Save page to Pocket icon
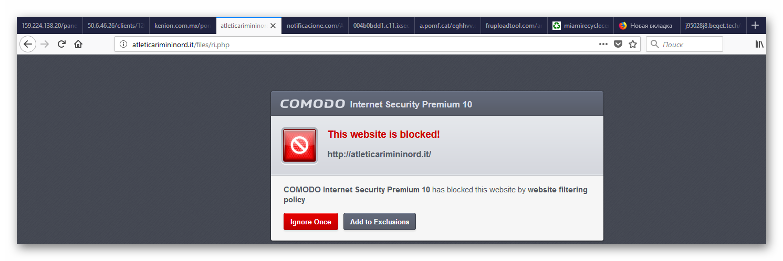 coord(618,45)
